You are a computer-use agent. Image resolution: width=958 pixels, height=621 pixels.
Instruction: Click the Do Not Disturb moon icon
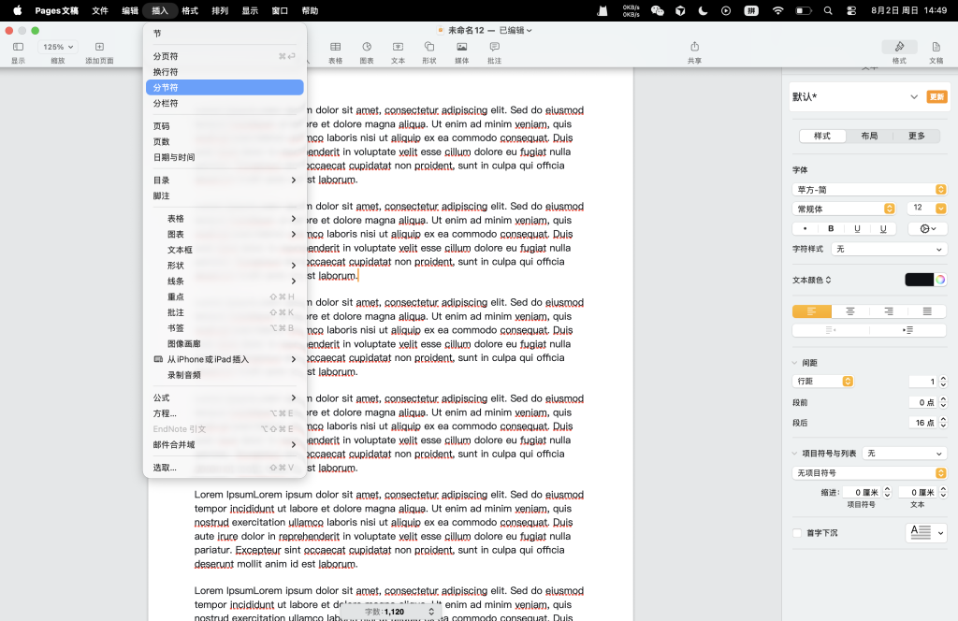point(703,10)
